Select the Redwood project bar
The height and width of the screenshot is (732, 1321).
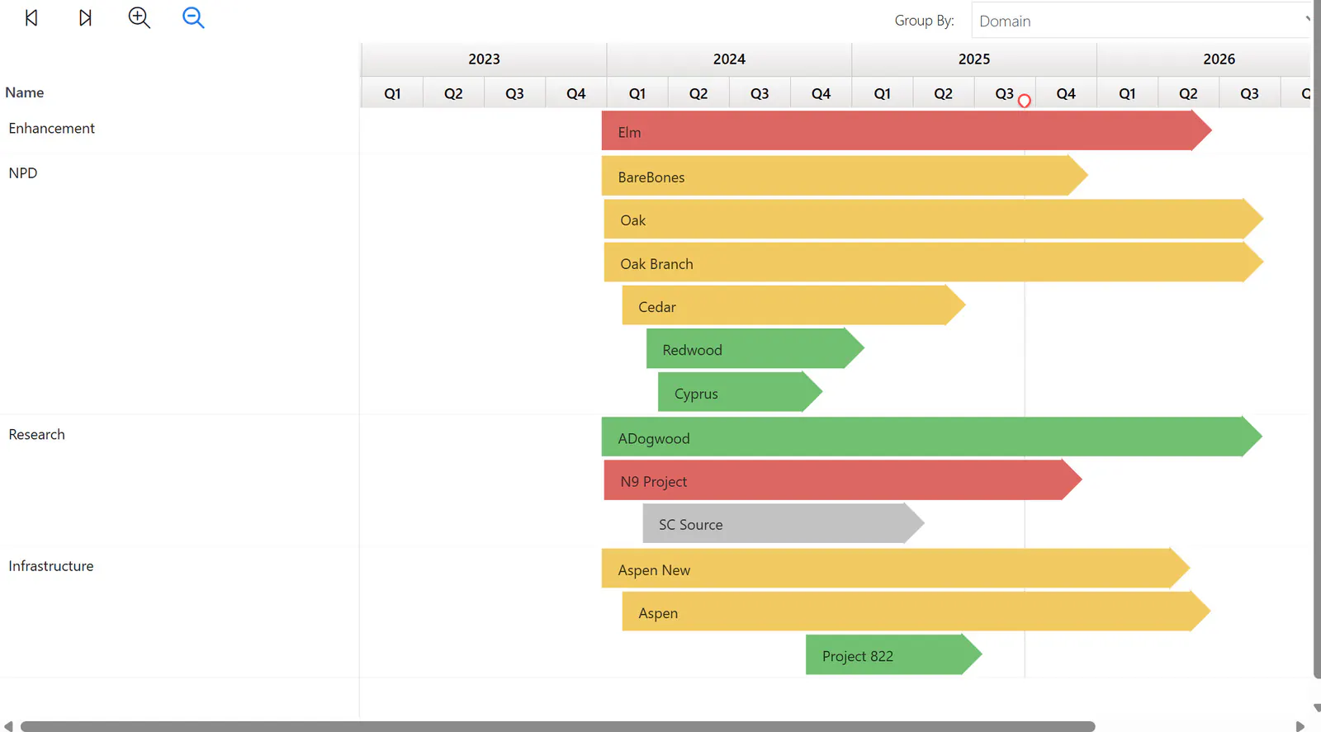tap(755, 348)
